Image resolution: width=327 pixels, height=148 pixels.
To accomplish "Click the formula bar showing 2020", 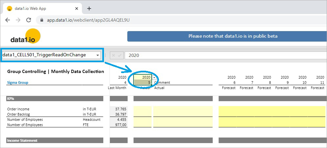I will (226, 55).
